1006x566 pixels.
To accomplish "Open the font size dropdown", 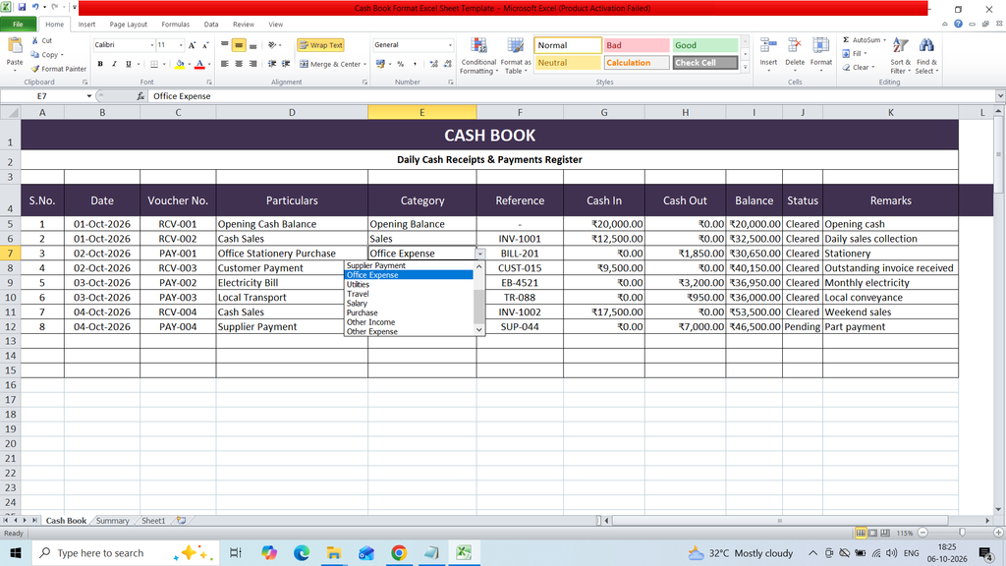I will pos(181,45).
